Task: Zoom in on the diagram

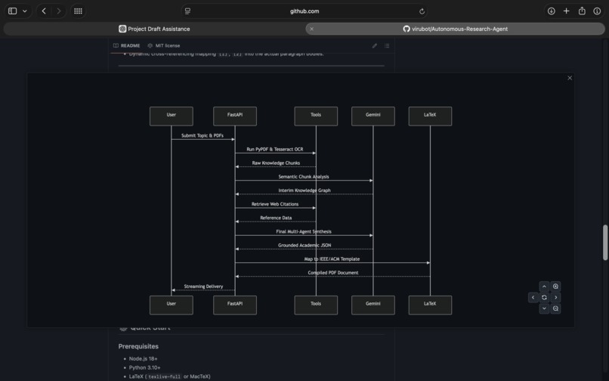Action: point(555,287)
